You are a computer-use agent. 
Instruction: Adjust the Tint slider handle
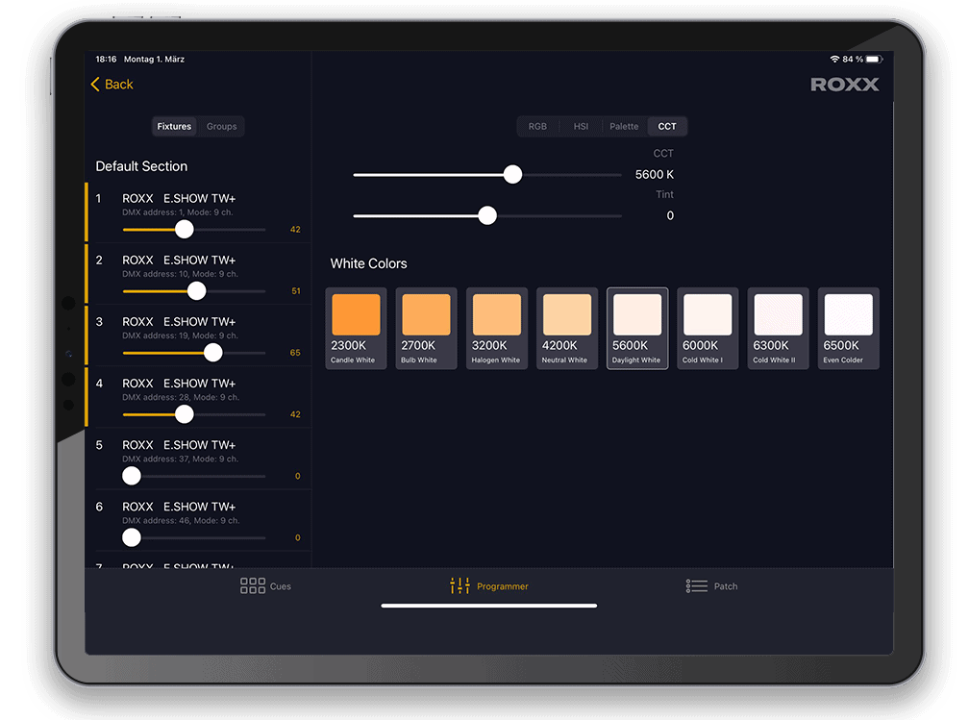(487, 215)
